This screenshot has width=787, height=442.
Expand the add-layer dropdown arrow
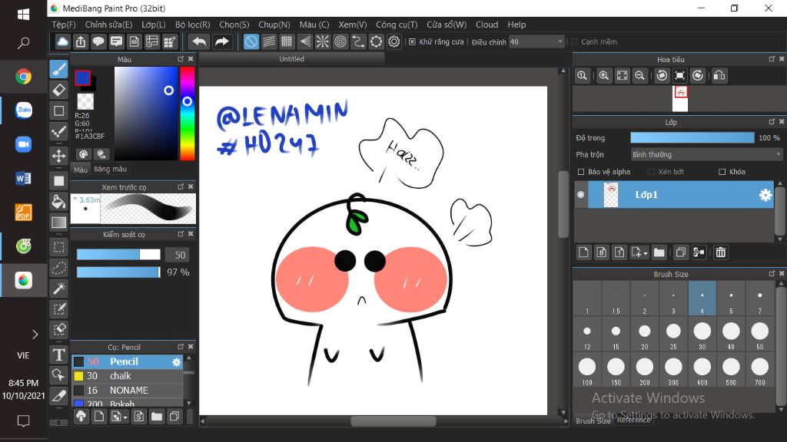[x=645, y=253]
